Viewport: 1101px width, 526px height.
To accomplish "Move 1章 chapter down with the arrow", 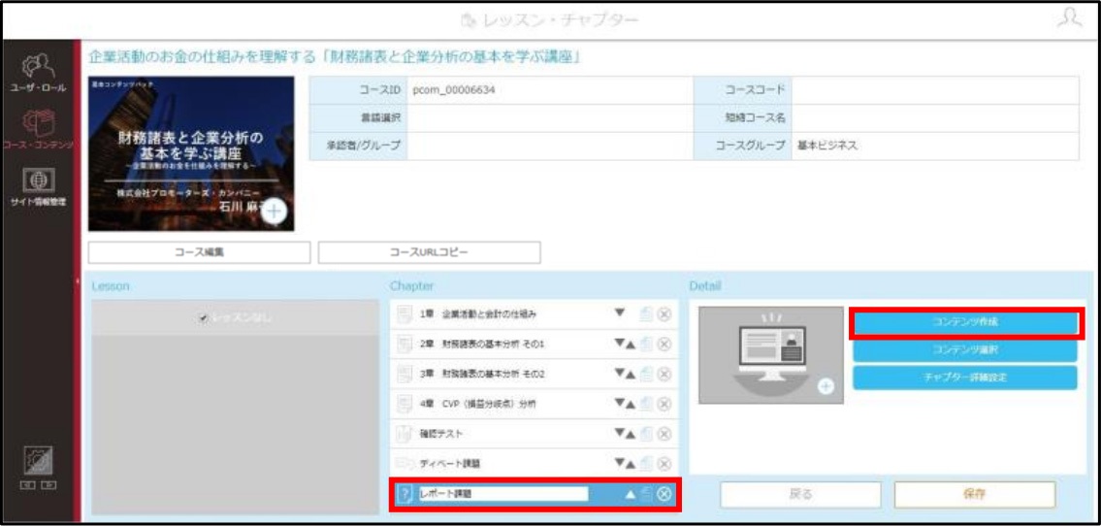I will [x=619, y=314].
